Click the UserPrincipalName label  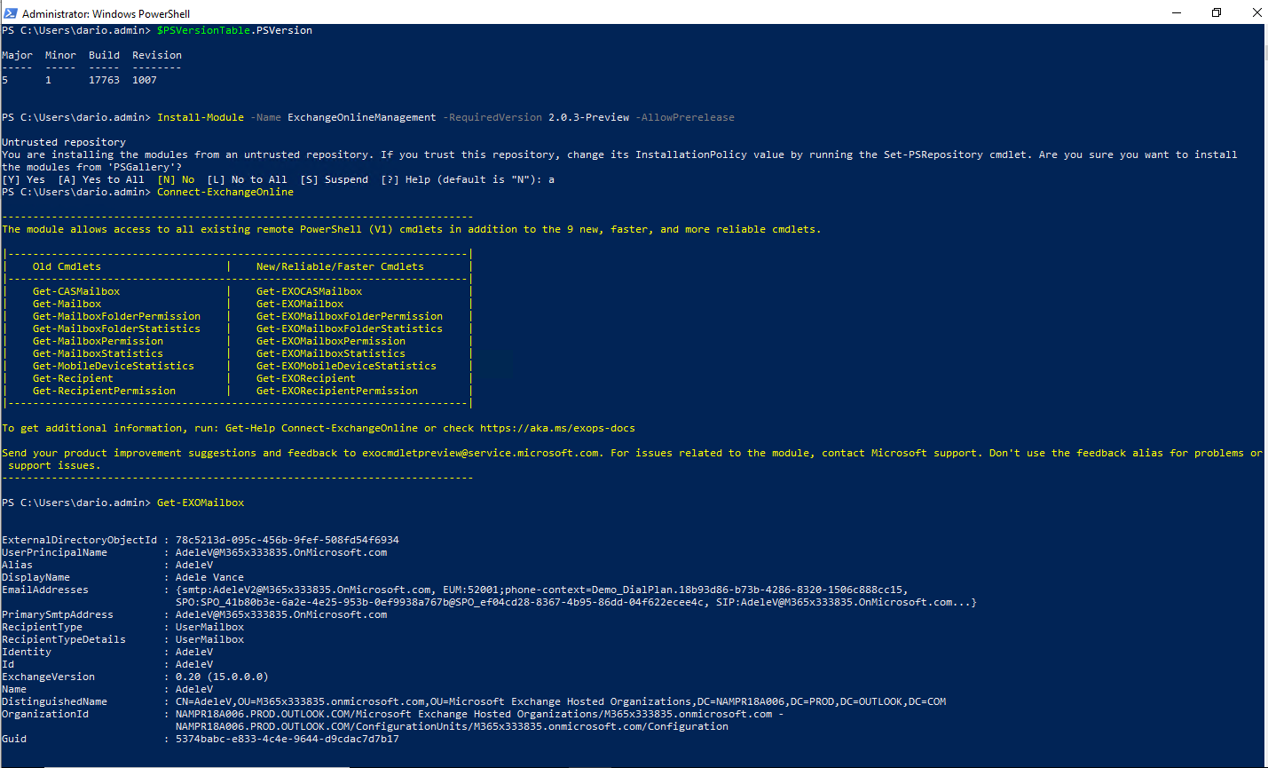pyautogui.click(x=54, y=552)
